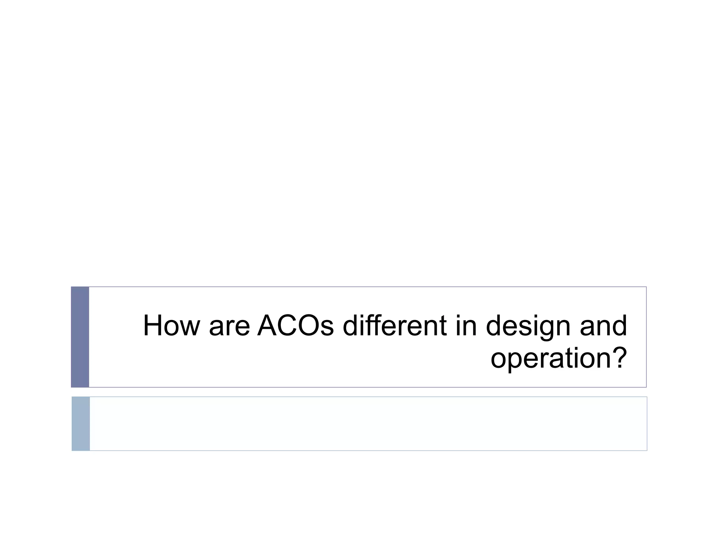Image resolution: width=719 pixels, height=539 pixels.
Task: Click the light blue subtitle accent bar
Action: 81,424
